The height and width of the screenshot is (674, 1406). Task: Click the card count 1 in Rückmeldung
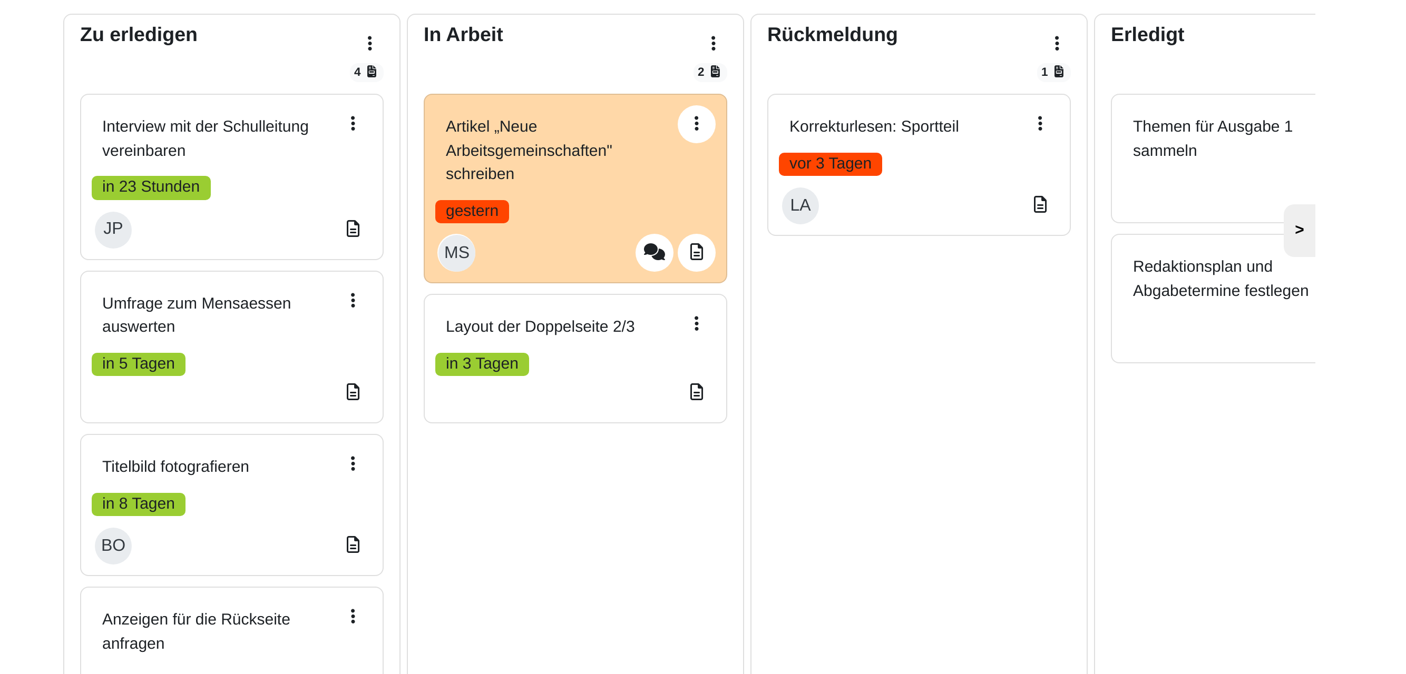(1053, 72)
